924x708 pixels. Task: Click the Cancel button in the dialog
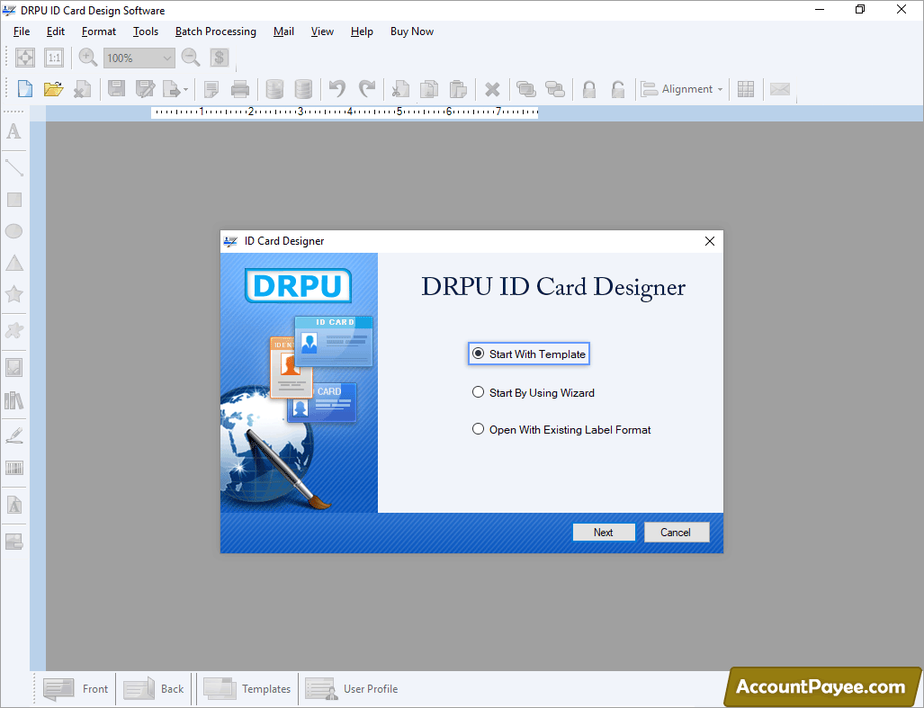point(676,532)
